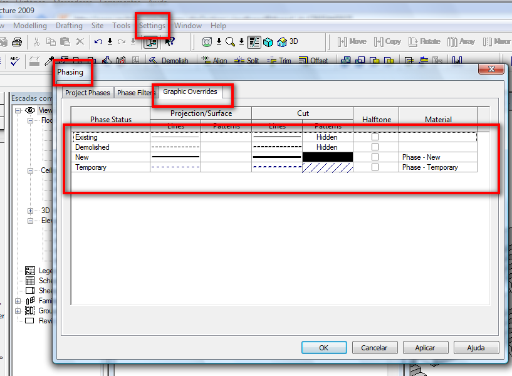Switch to the Phase Filters tab
Viewport: 512px width, 376px height.
136,93
